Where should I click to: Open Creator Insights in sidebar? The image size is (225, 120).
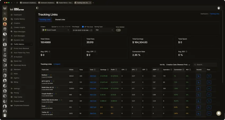coord(19,27)
